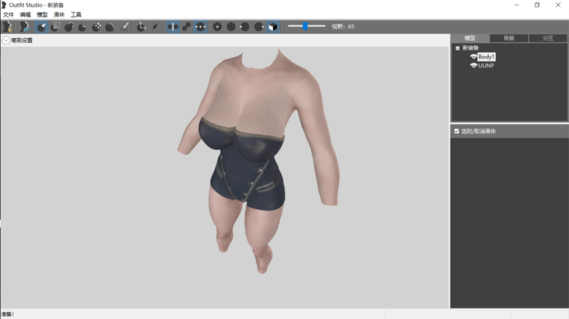Switch to Left view

pyautogui.click(x=245, y=27)
